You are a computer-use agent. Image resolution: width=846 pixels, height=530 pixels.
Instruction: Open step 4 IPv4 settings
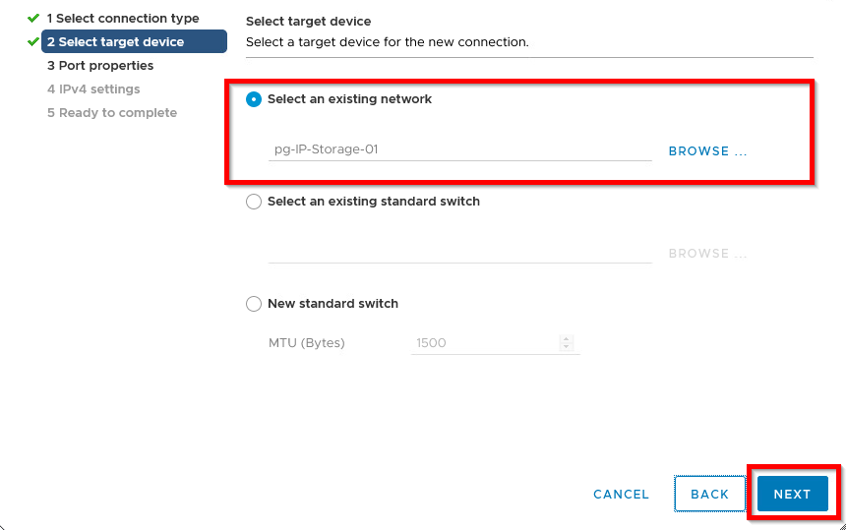[93, 88]
